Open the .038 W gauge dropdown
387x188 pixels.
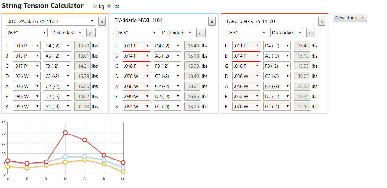(x=136, y=86)
